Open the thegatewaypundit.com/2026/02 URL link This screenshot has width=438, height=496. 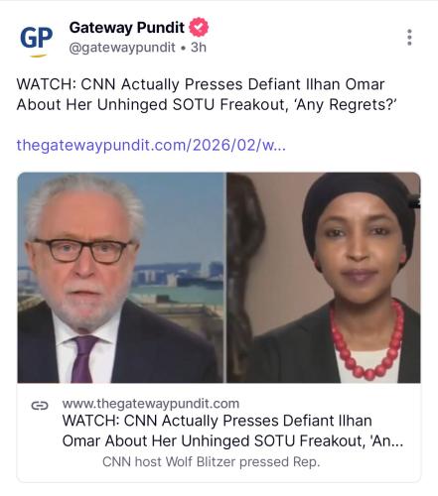point(151,145)
